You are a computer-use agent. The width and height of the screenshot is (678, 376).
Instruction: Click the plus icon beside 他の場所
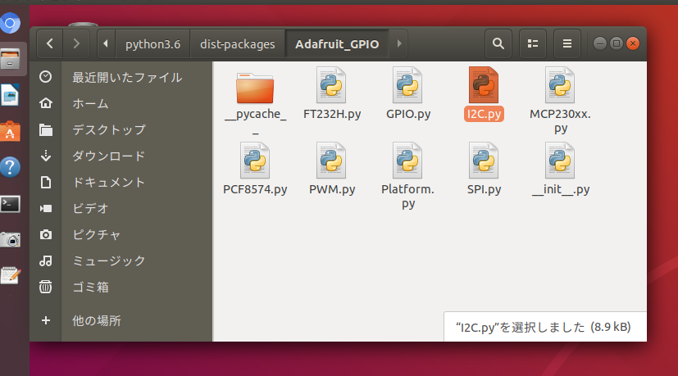(x=45, y=320)
